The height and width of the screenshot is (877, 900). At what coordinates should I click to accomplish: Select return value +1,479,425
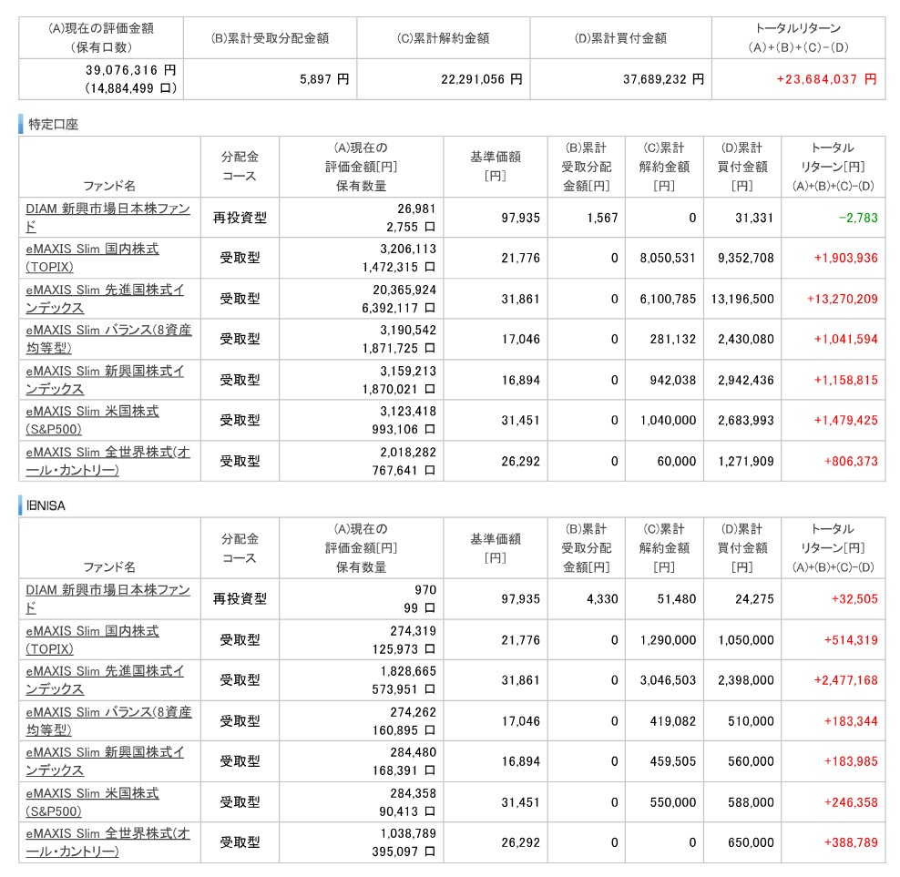click(x=846, y=420)
